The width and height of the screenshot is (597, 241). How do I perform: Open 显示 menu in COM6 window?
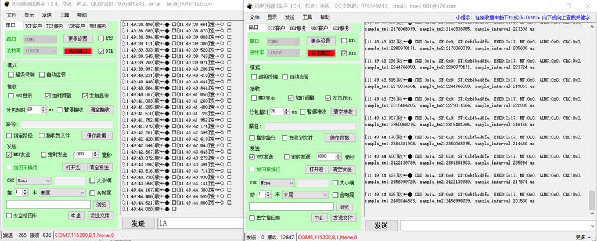(x=272, y=17)
